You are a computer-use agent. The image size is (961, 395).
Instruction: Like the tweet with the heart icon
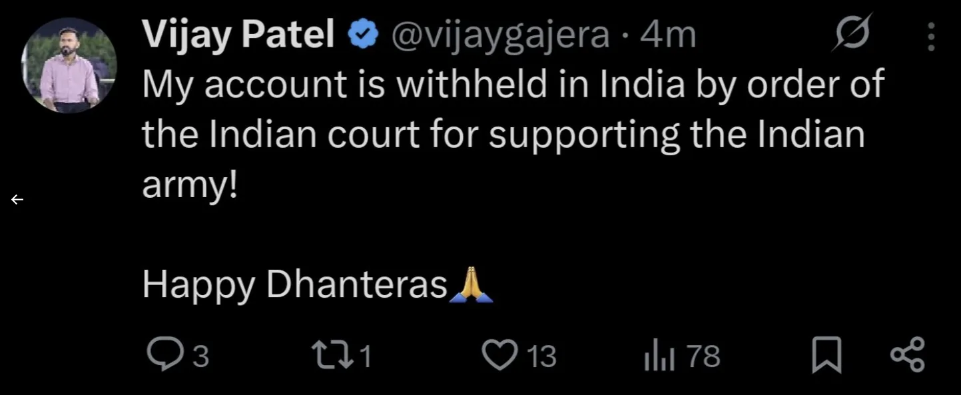coord(499,355)
